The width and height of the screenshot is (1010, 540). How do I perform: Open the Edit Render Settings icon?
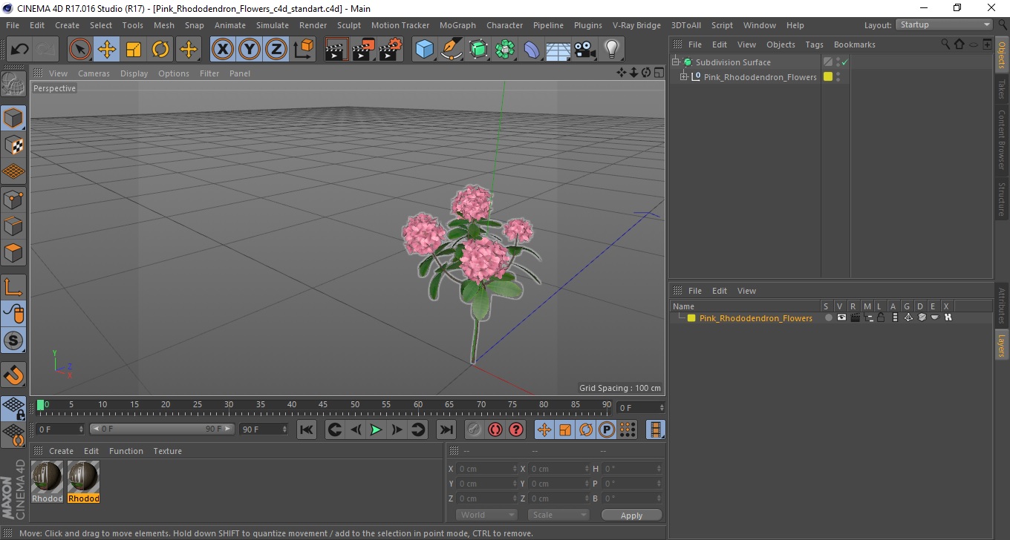coord(391,50)
